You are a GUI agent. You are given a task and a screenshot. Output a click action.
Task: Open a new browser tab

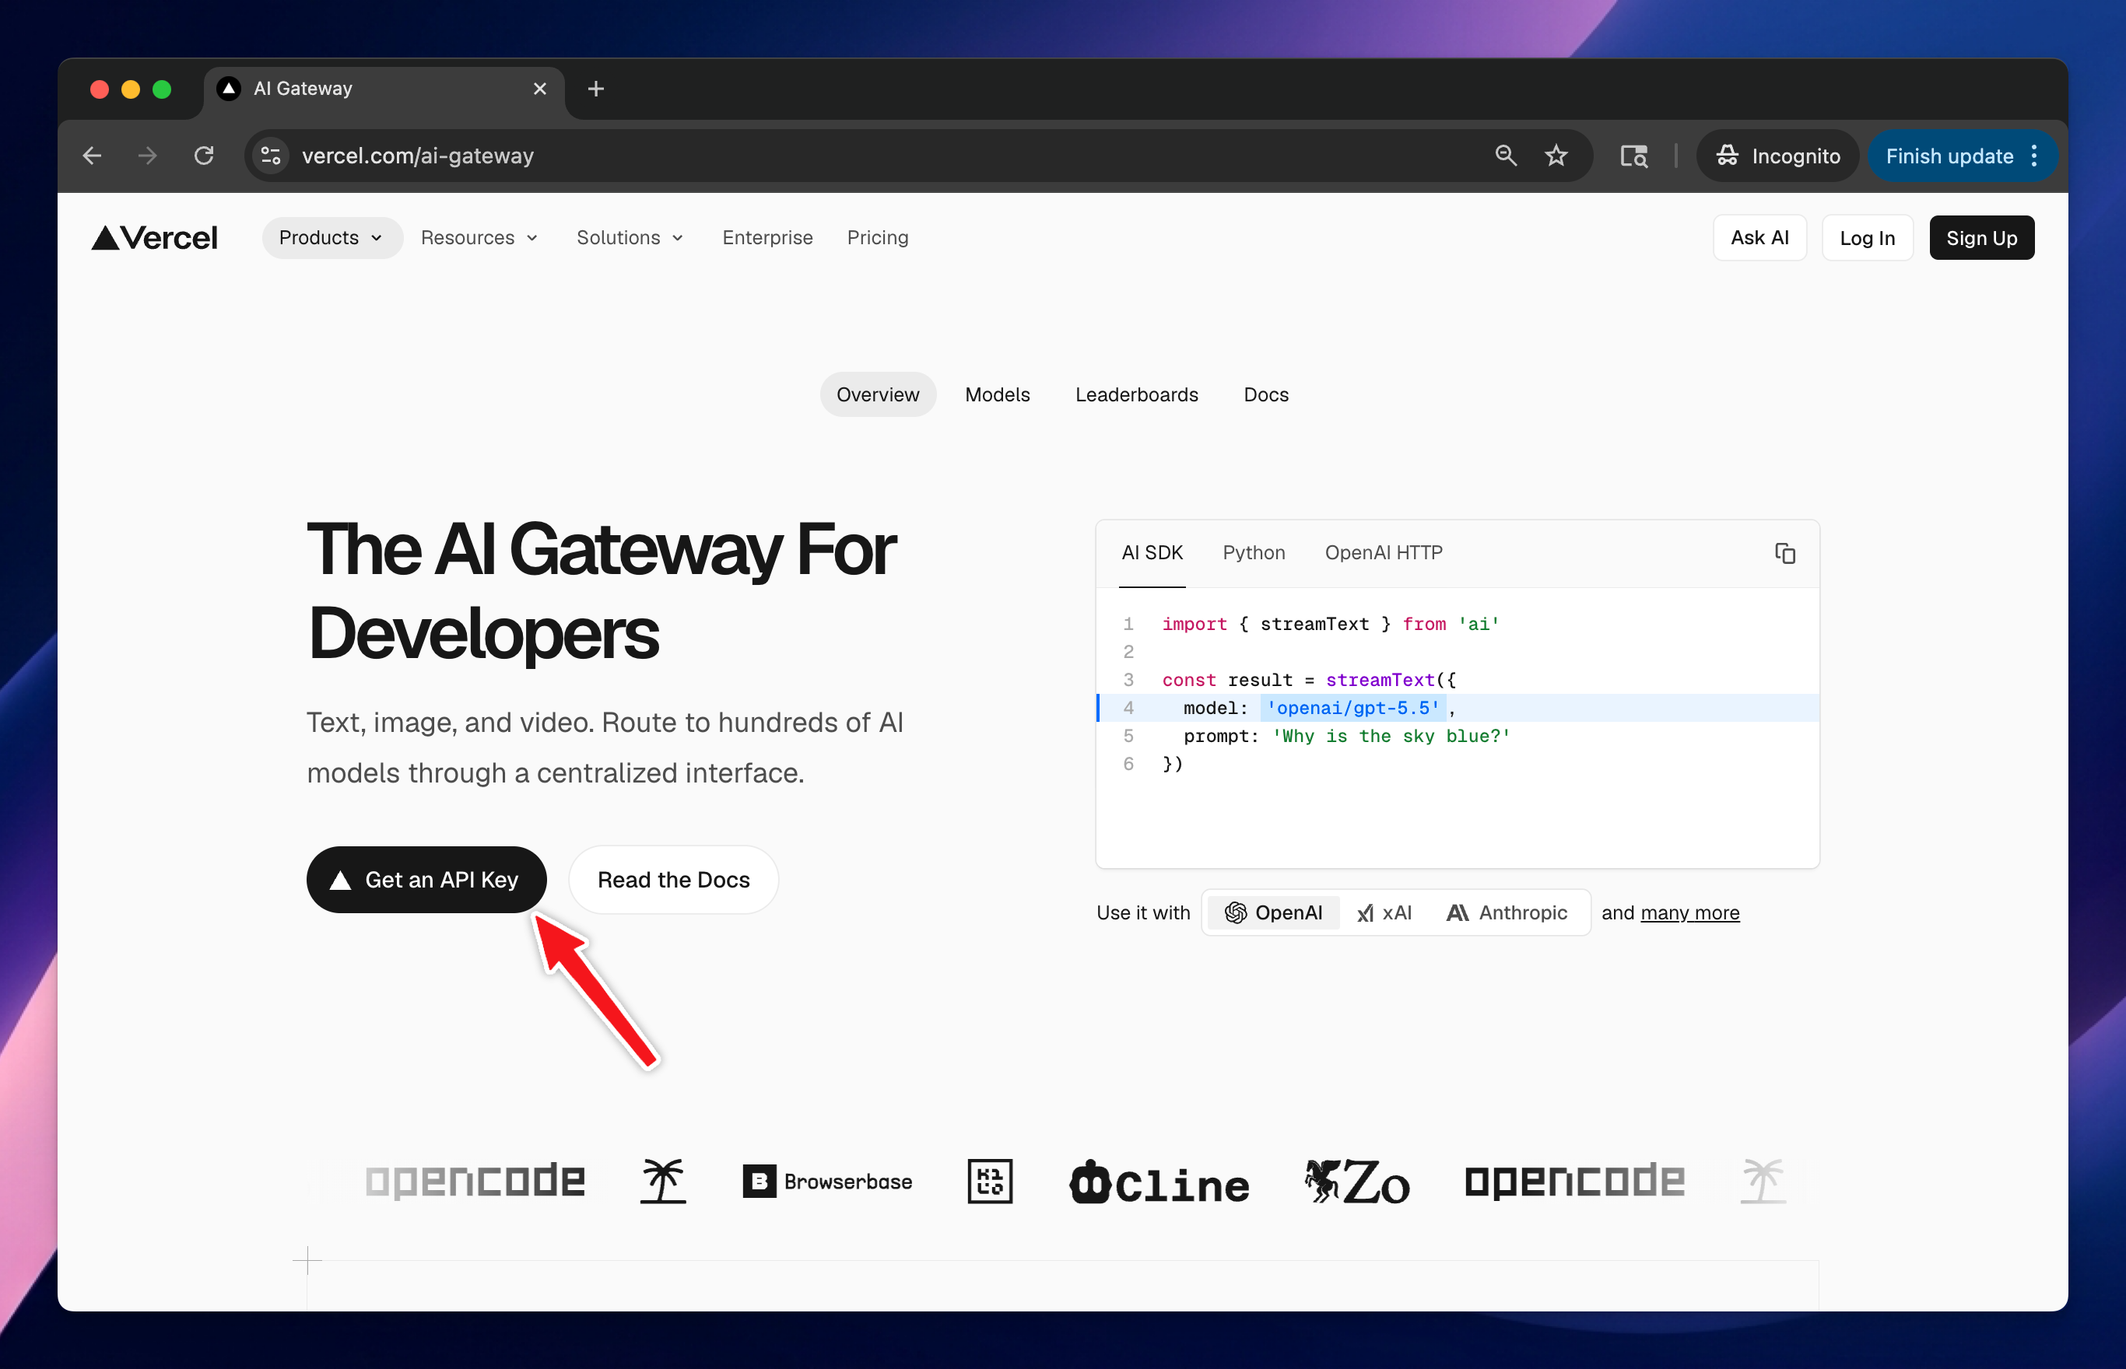pyautogui.click(x=596, y=89)
